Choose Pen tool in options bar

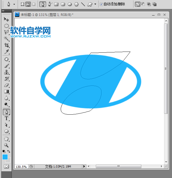tap(43, 4)
